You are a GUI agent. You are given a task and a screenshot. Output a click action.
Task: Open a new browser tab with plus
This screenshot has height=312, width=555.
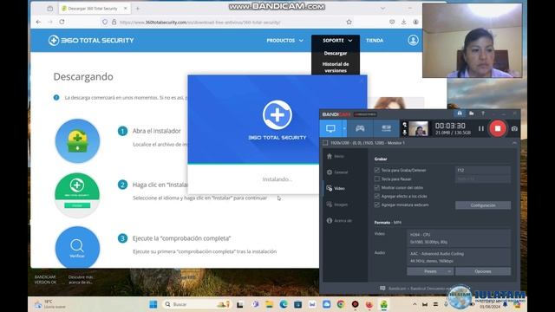[138, 8]
